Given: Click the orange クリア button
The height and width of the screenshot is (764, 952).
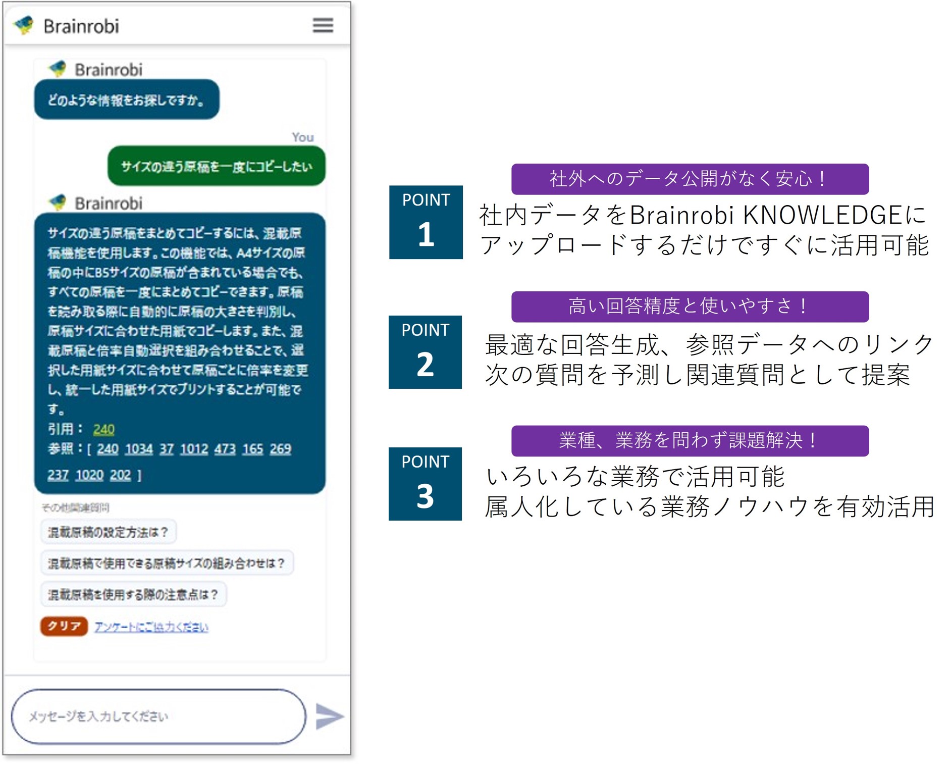Looking at the screenshot, I should tap(64, 626).
